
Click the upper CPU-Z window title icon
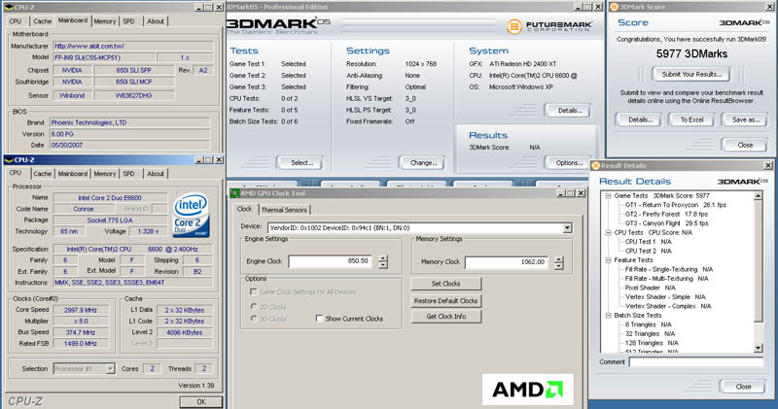click(x=9, y=8)
